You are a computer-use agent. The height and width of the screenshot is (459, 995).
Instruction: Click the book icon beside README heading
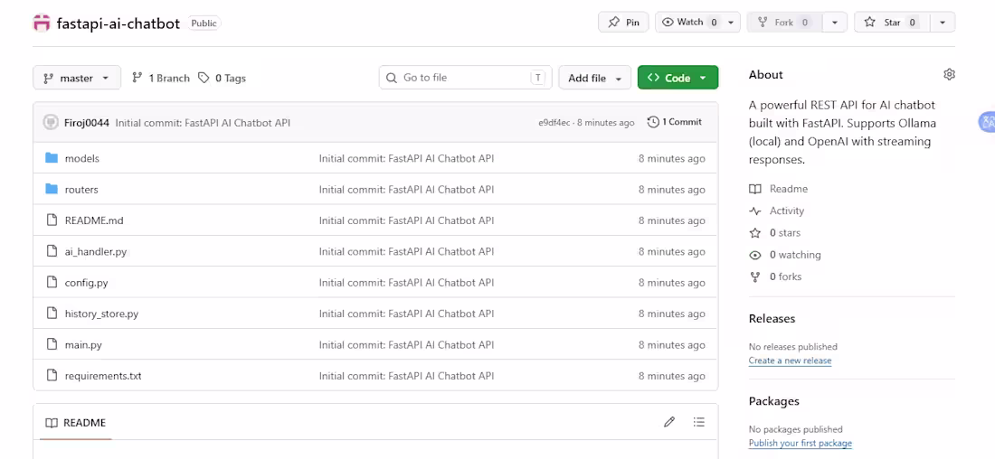coord(52,423)
